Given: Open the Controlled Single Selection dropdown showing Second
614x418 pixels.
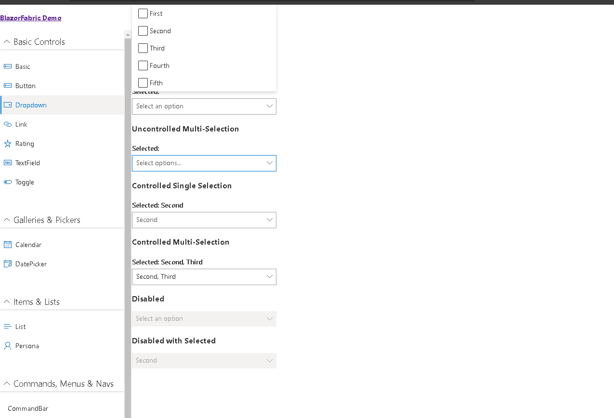Looking at the screenshot, I should [204, 220].
